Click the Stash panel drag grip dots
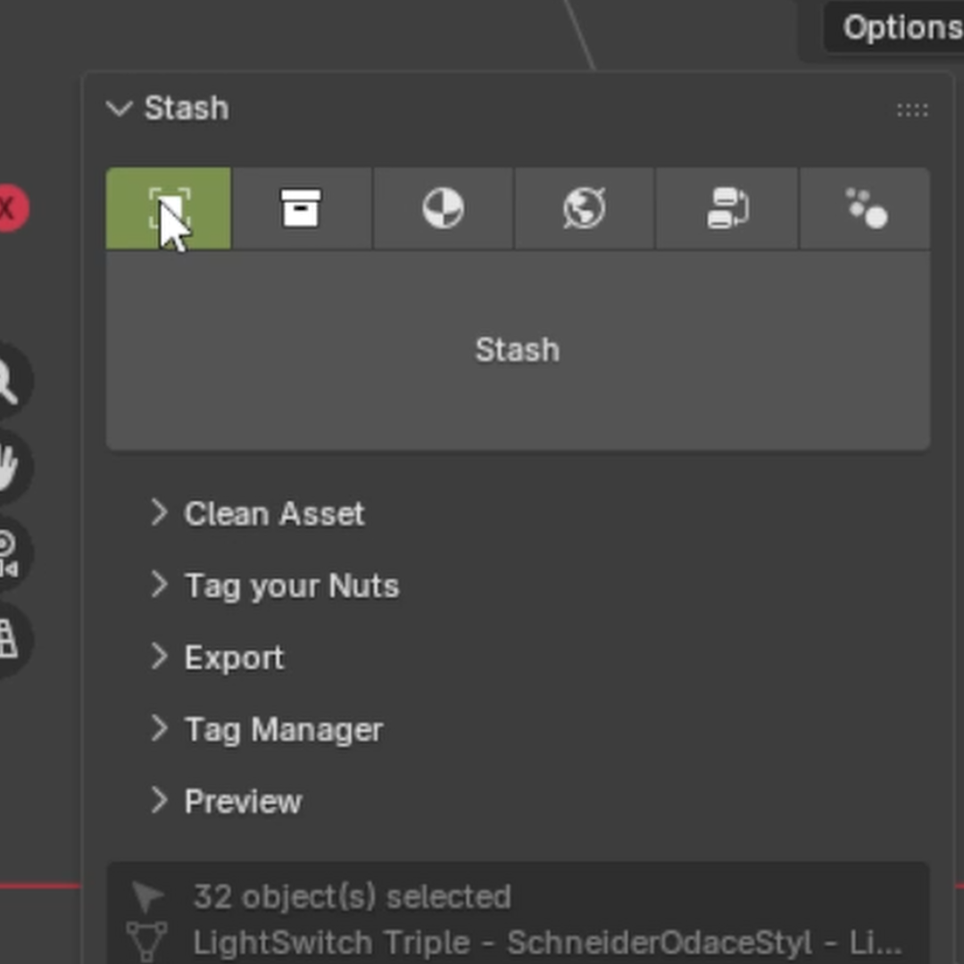The height and width of the screenshot is (964, 964). coord(912,110)
